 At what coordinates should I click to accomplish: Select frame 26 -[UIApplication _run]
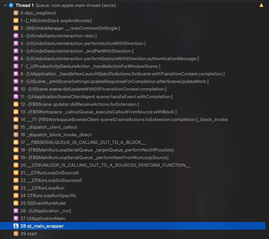[46, 211]
